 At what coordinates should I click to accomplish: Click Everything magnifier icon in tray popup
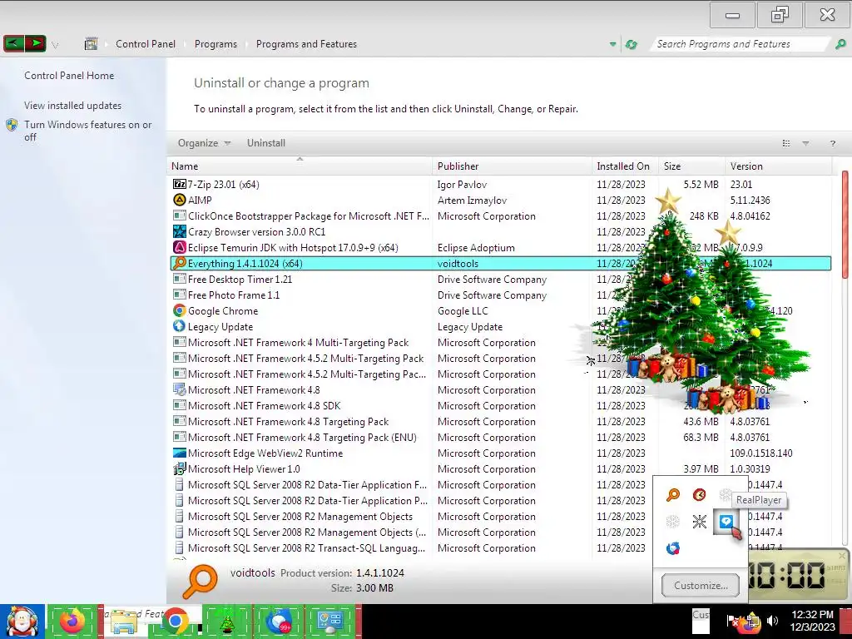pyautogui.click(x=672, y=494)
